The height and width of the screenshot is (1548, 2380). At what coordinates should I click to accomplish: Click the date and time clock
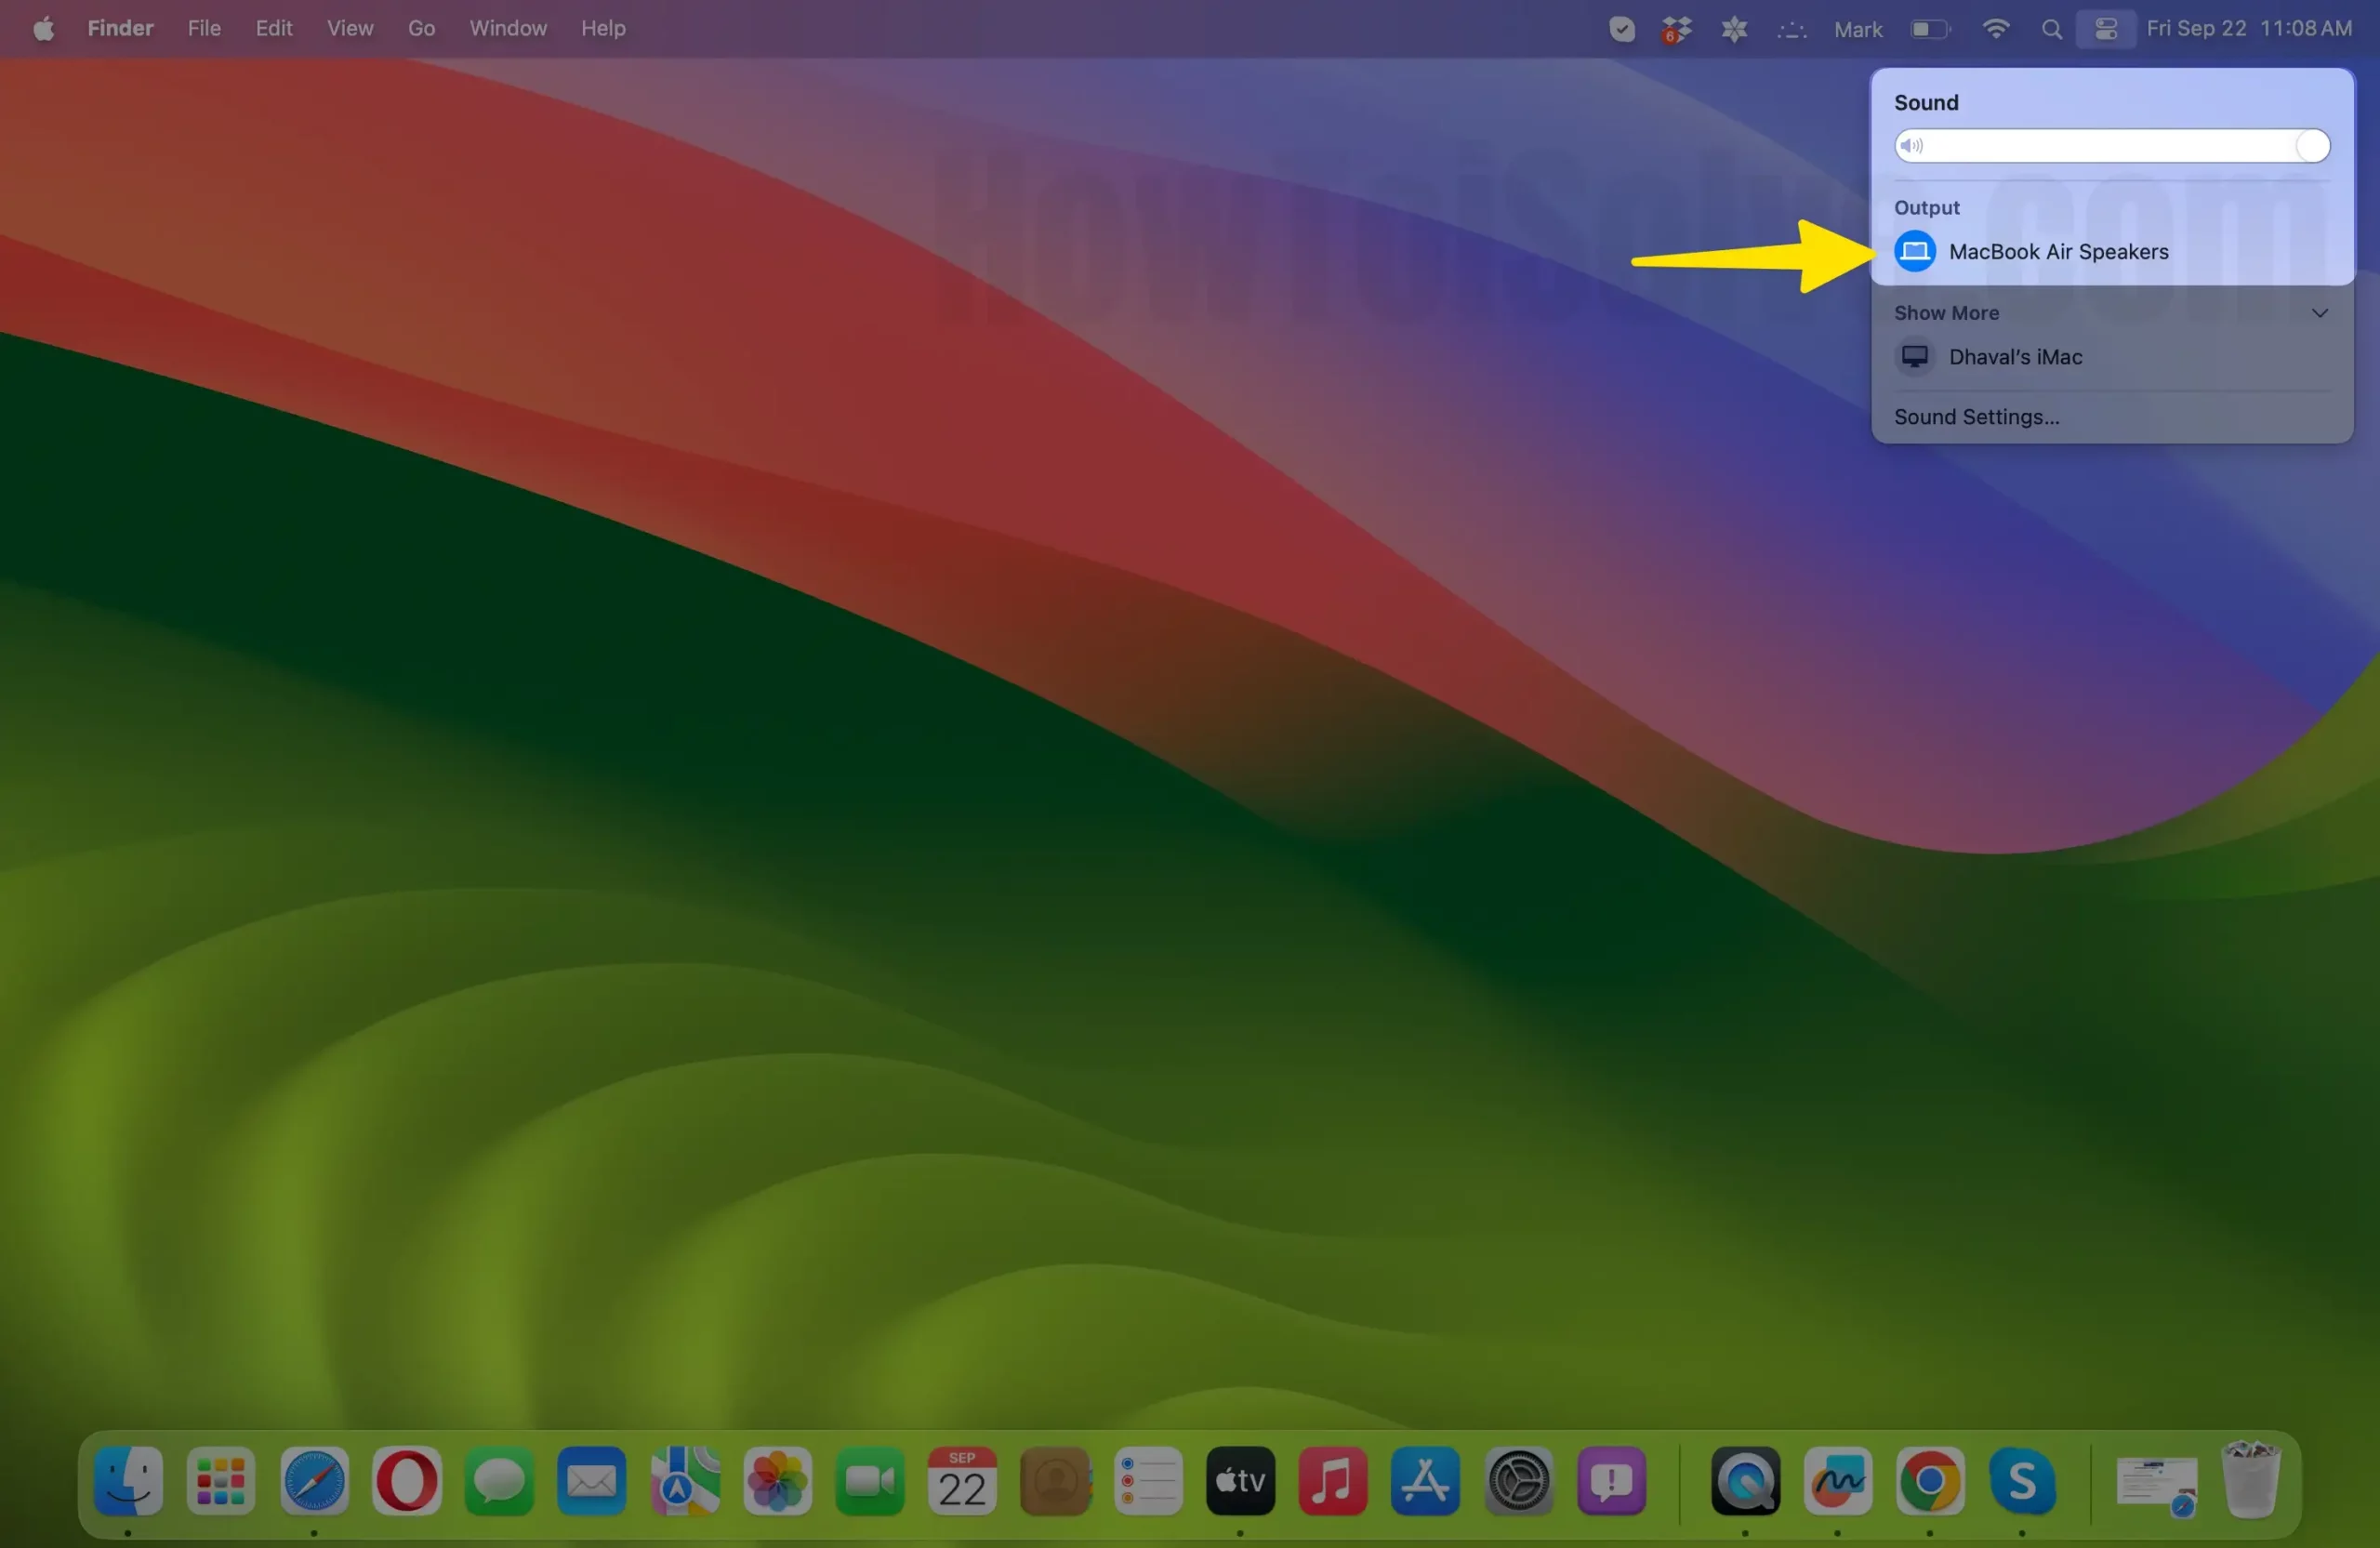point(2249,29)
